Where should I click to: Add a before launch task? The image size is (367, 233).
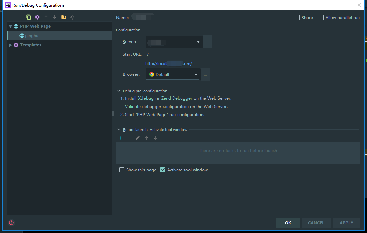120,138
